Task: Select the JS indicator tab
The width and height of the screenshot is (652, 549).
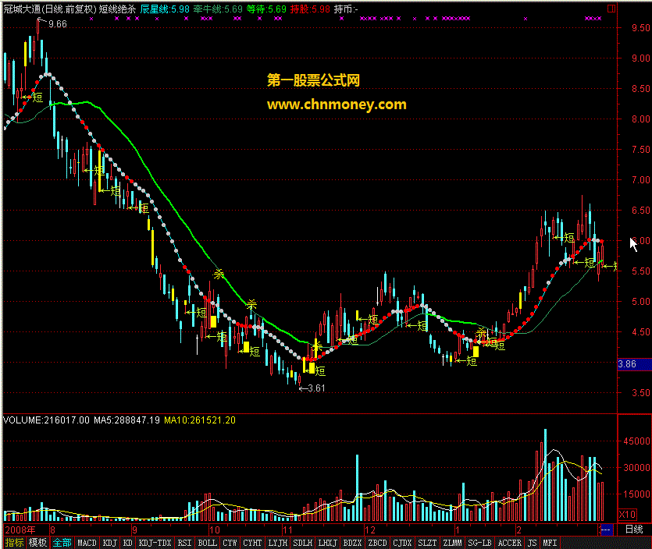Action: point(532,543)
